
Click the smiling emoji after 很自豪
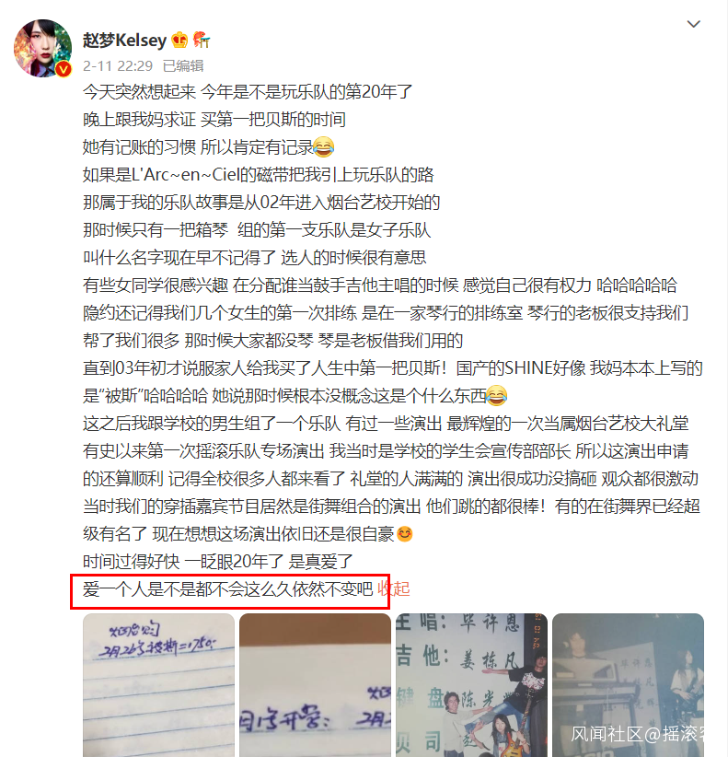[x=404, y=534]
